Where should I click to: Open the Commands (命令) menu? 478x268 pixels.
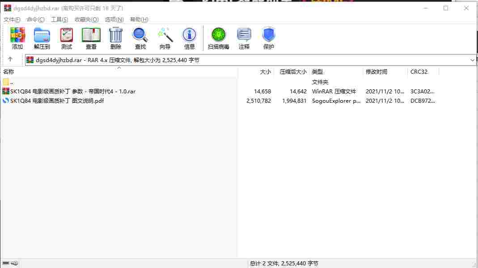point(35,20)
